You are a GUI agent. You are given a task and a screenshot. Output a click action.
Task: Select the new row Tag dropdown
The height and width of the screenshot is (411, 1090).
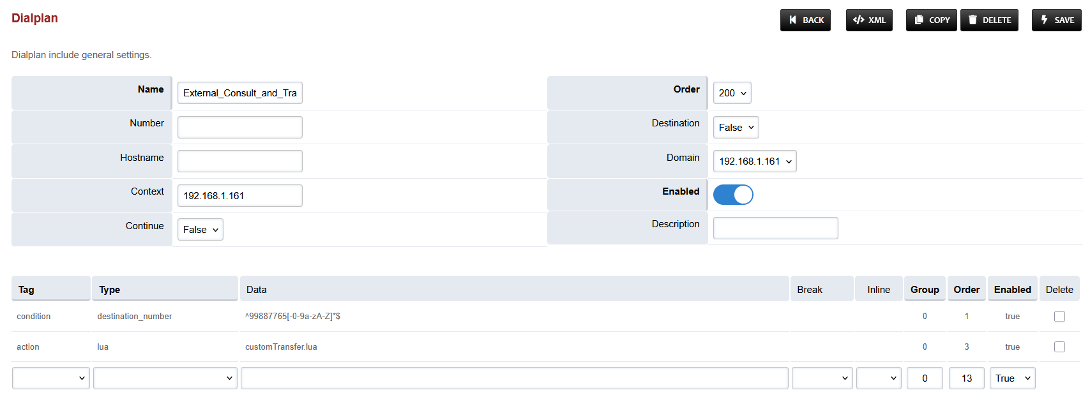pos(51,378)
